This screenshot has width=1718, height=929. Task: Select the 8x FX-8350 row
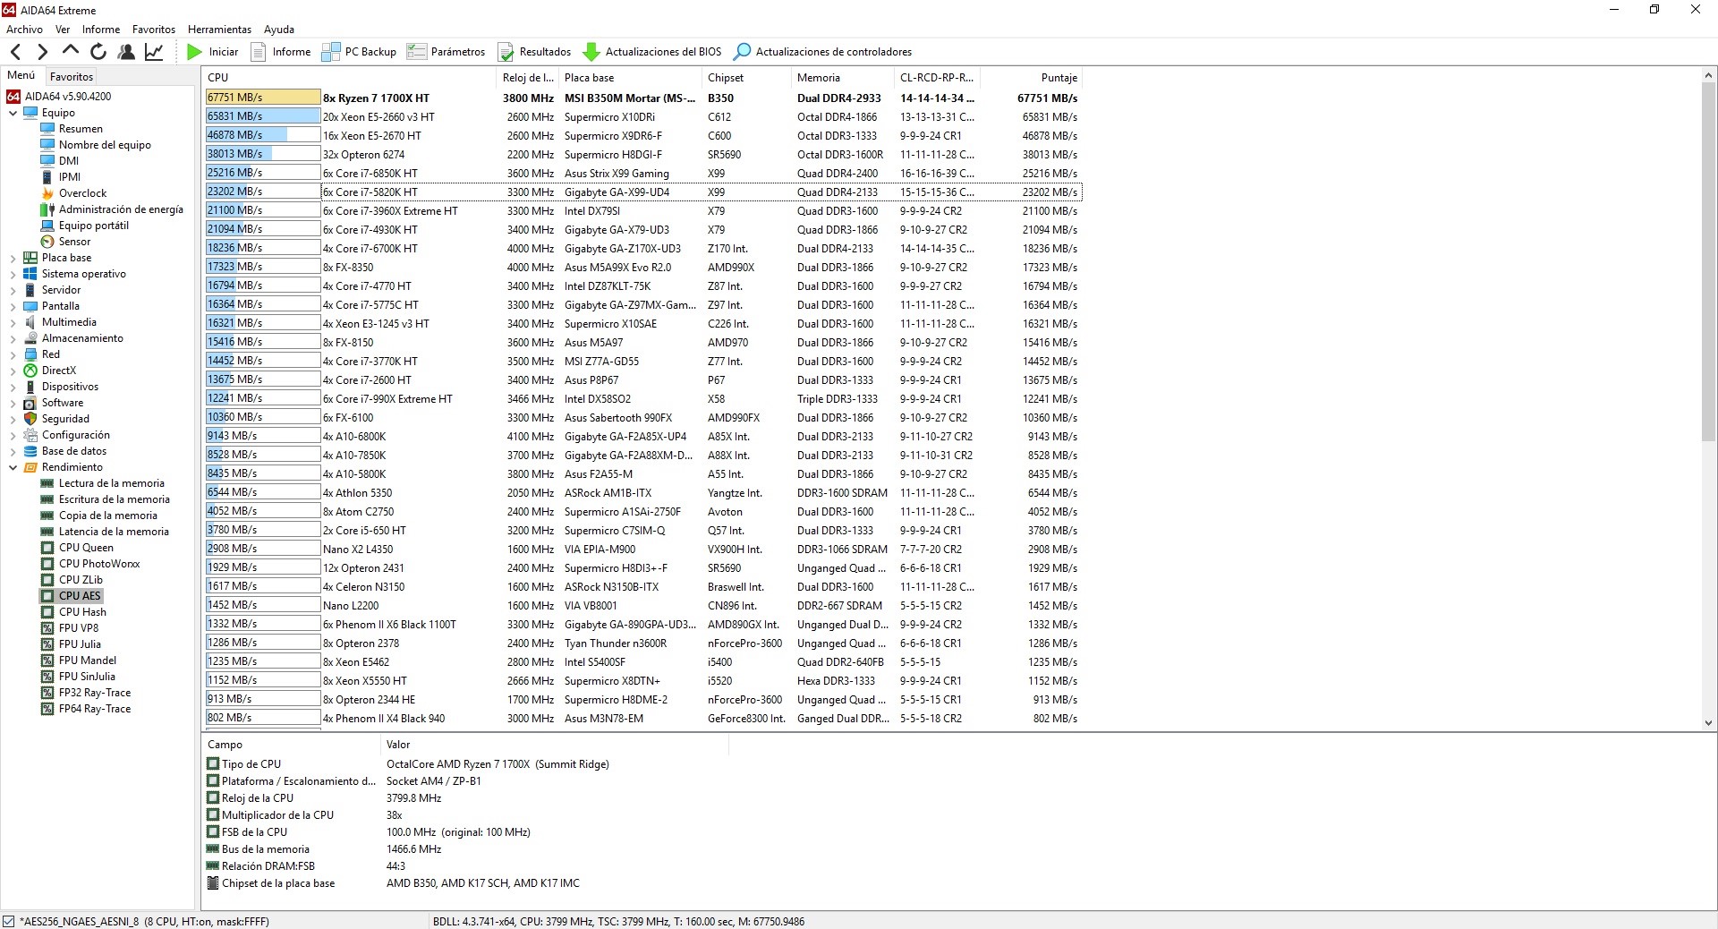point(642,267)
